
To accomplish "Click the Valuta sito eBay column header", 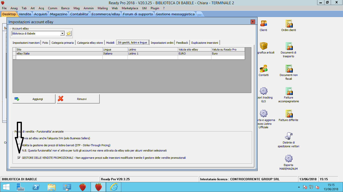I will tap(195, 49).
